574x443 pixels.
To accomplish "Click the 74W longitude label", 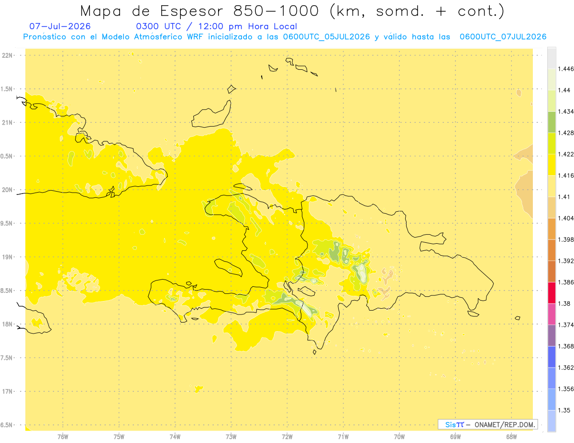I will [x=175, y=437].
